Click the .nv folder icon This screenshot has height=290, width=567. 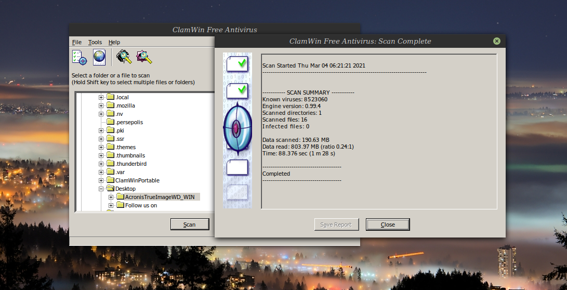110,113
